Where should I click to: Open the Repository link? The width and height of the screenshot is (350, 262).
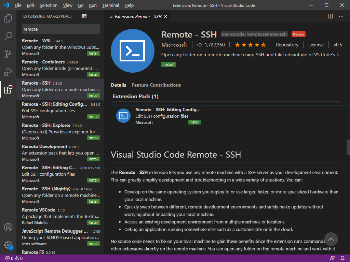pos(287,45)
